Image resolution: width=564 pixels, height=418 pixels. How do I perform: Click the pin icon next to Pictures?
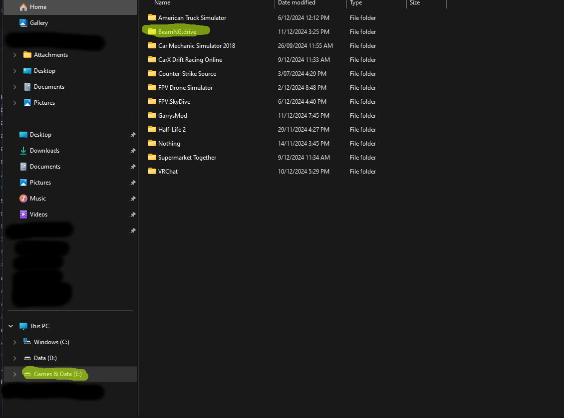click(133, 183)
